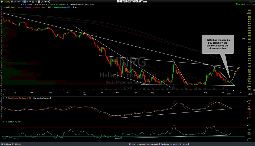This screenshot has width=255, height=146.
Task: Click the HNRG annotation callout note
Action: (x=218, y=44)
